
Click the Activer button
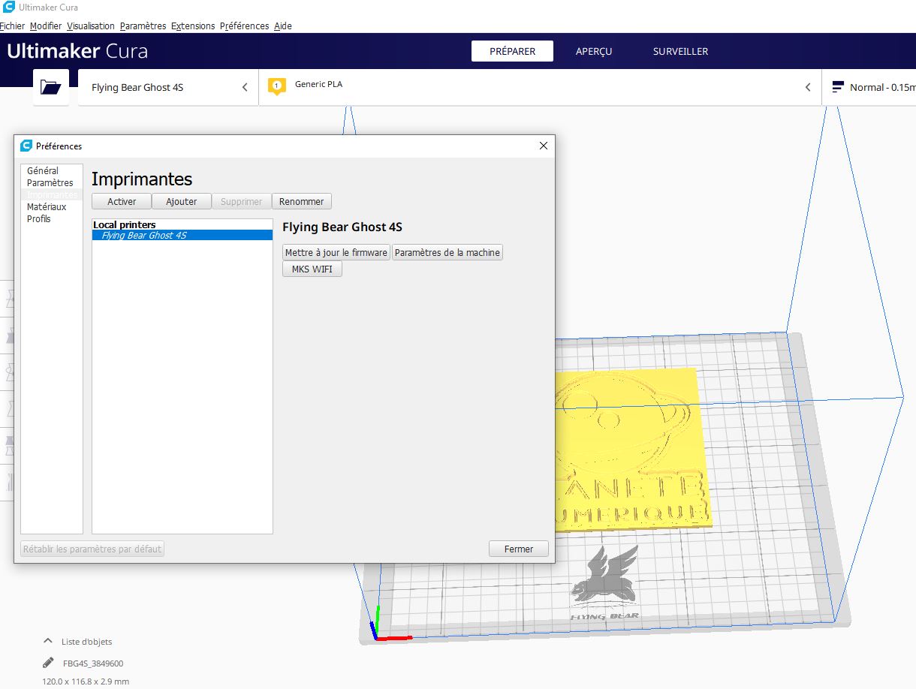(x=122, y=201)
